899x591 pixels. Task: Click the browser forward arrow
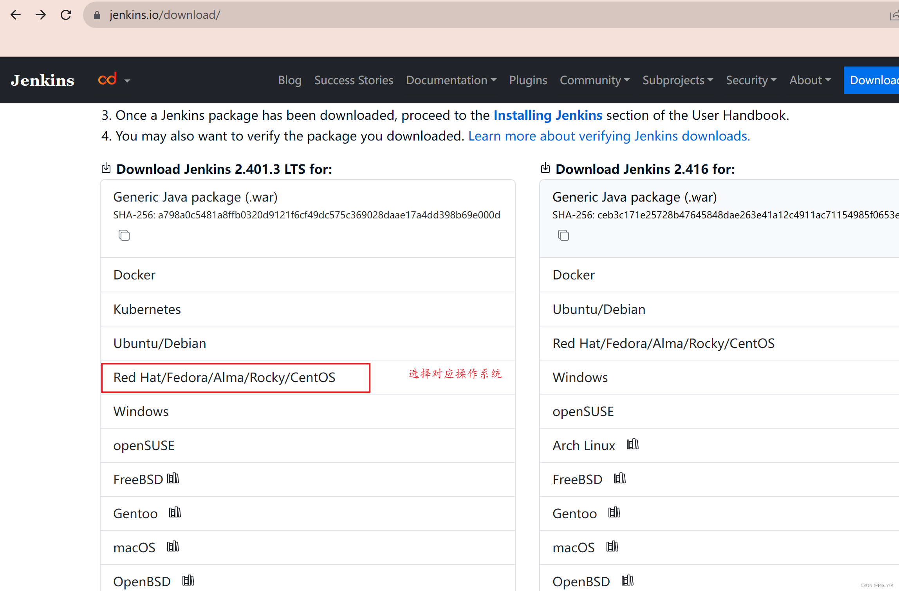41,15
